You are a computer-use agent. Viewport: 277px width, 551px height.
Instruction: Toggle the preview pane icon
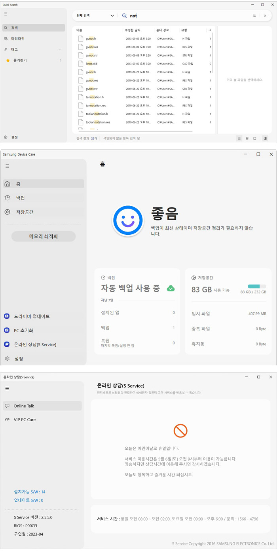pos(265,139)
